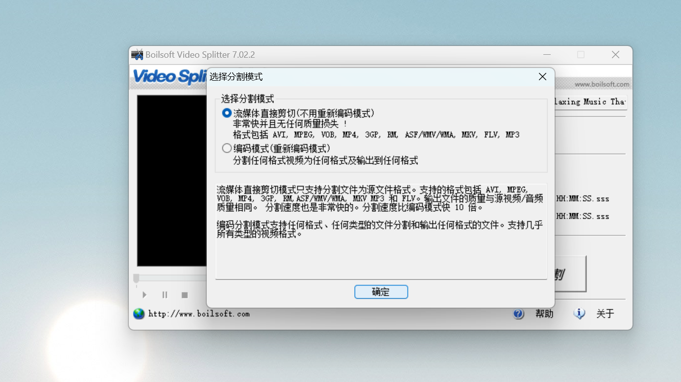Click the '格式包括 AVI, MPEG, VOB' formats line

click(x=376, y=135)
